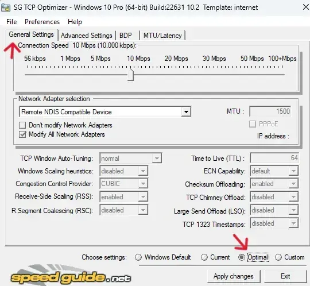Expand Checksum Offloading dropdown
Viewport: 310px width, 286px height.
point(293,184)
